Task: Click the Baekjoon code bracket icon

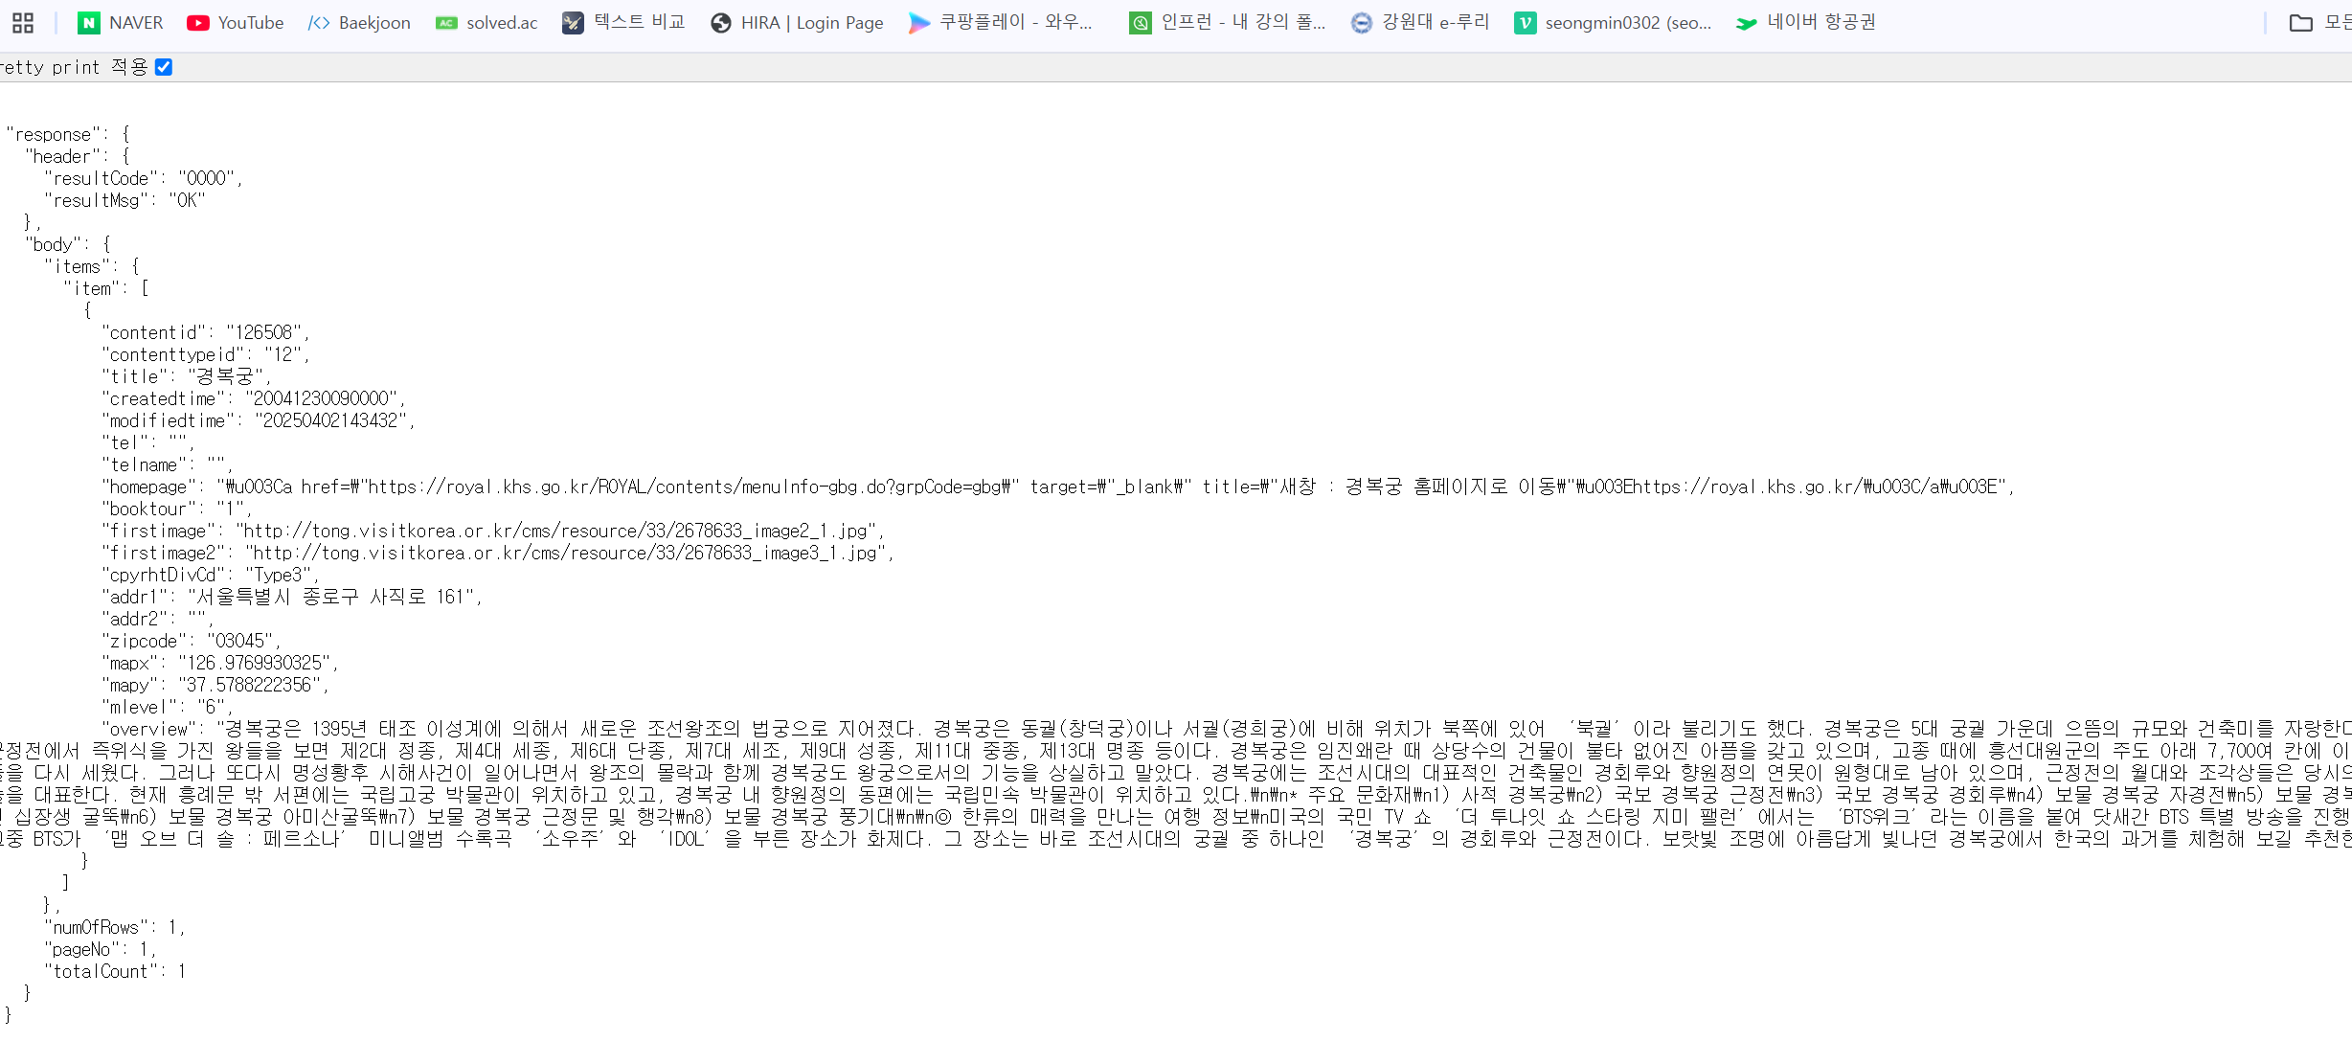Action: (x=319, y=23)
